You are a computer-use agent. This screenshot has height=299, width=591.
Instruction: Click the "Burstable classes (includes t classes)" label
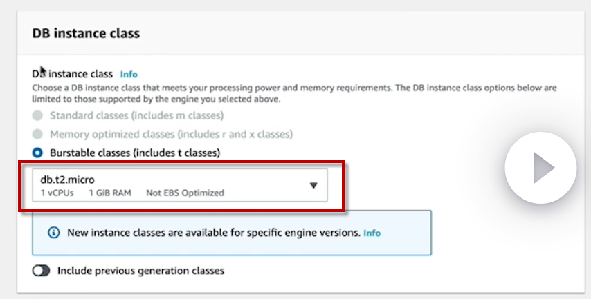point(135,152)
